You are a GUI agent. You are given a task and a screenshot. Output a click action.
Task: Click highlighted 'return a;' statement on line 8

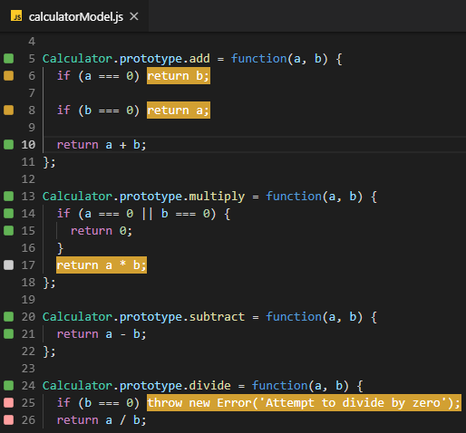[x=179, y=110]
